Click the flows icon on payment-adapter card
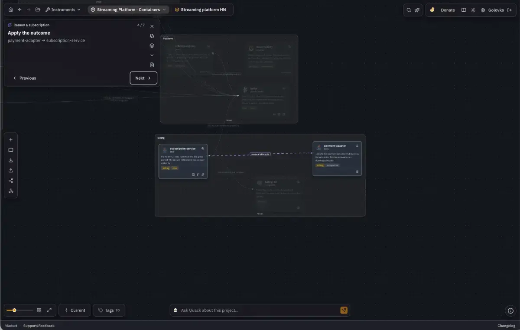520x330 pixels. tap(357, 171)
